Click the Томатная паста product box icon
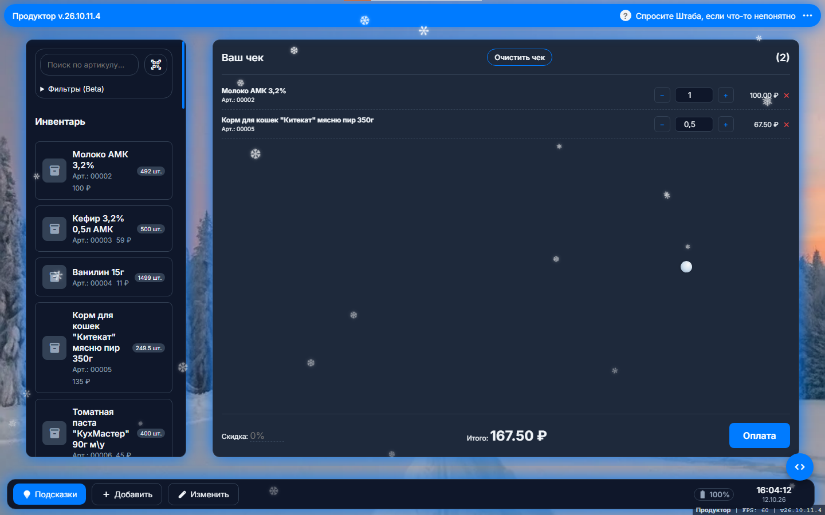 (54, 433)
